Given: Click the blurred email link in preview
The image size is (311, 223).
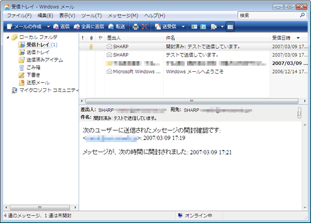Looking at the screenshot, I should click(x=112, y=138).
